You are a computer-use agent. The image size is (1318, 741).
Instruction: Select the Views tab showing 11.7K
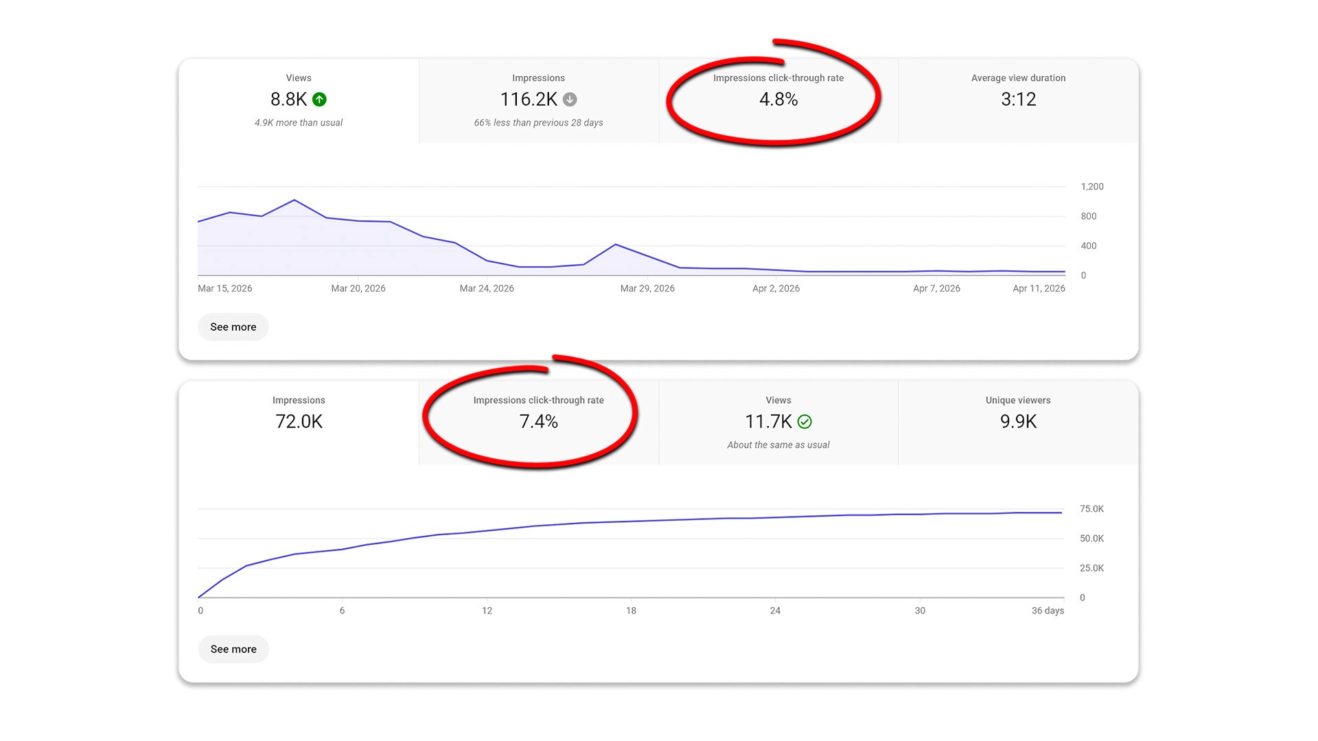pos(778,422)
